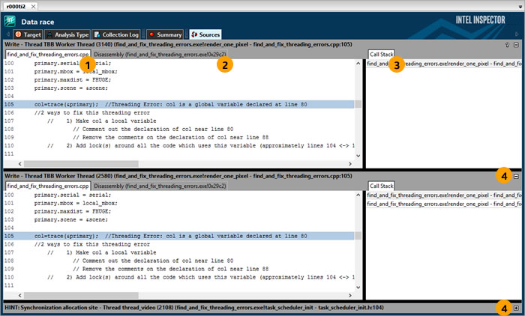This screenshot has height=316, width=525.
Task: Open the Target tab
Action: [x=28, y=34]
